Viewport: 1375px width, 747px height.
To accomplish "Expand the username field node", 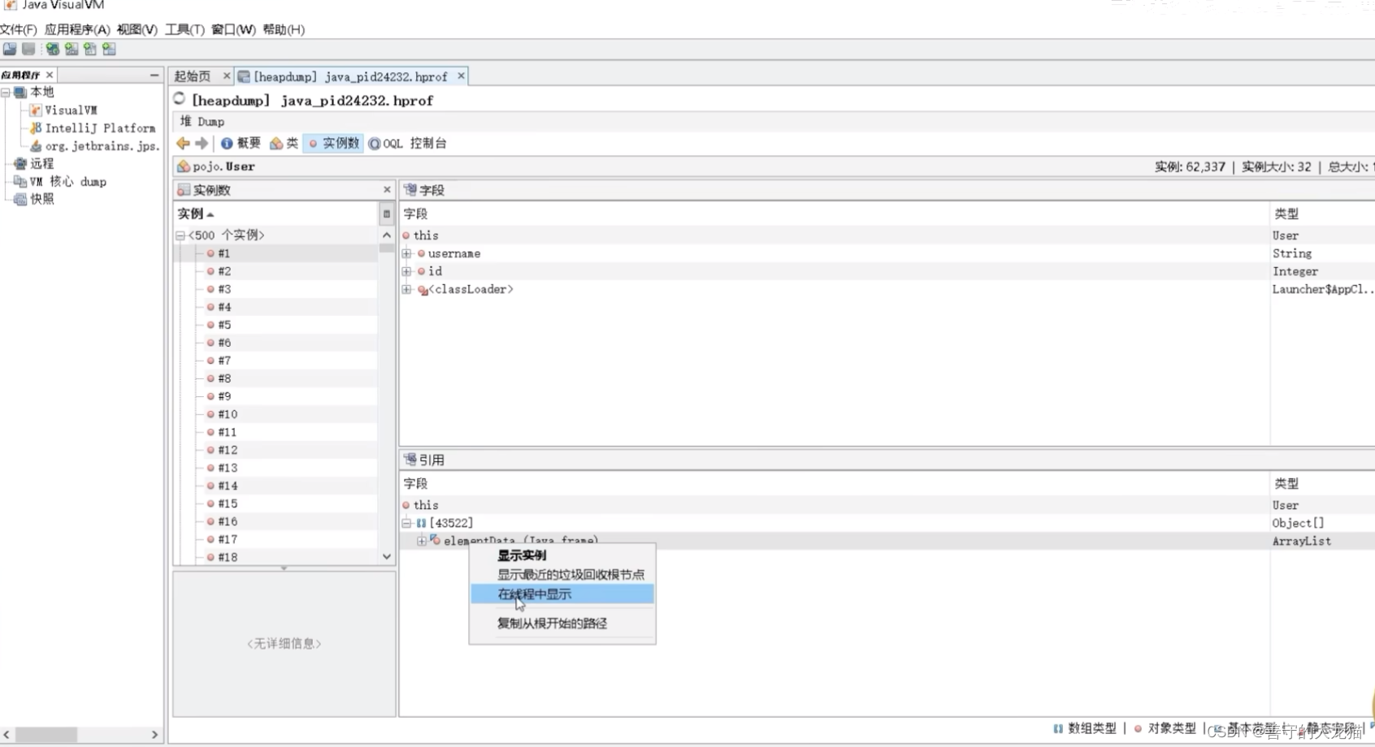I will [x=407, y=253].
